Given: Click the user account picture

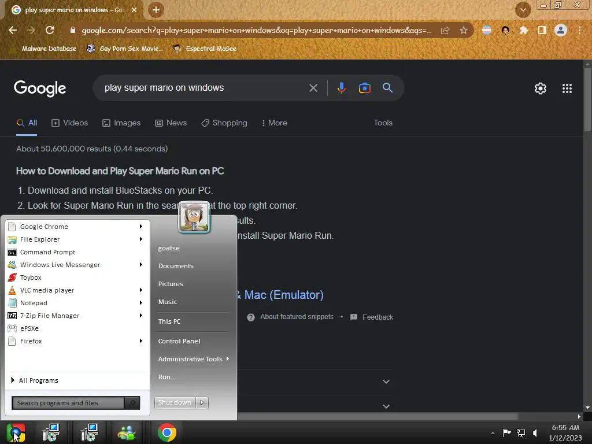Looking at the screenshot, I should [194, 217].
